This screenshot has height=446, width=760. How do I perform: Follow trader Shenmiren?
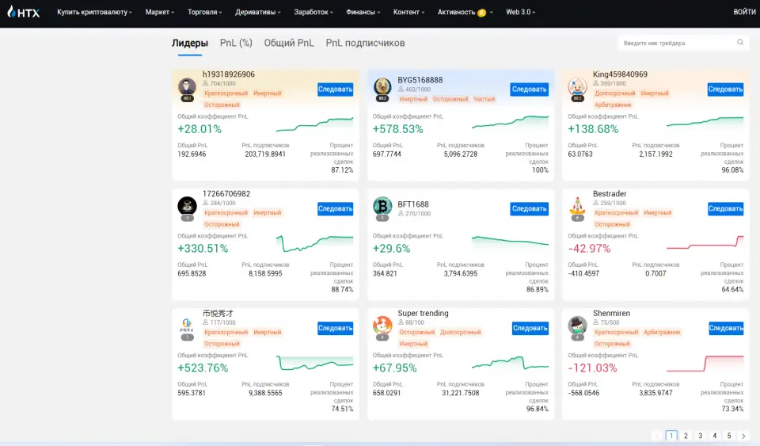coord(726,328)
